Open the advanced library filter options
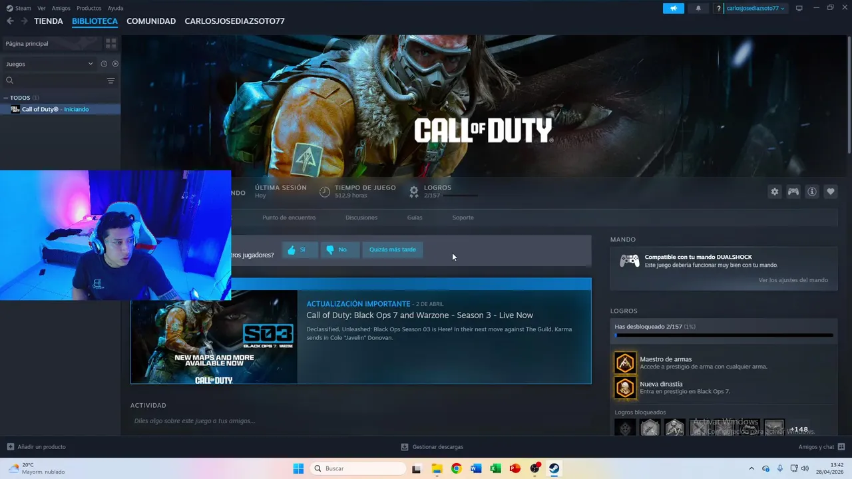Screen dimensions: 852x479 pyautogui.click(x=110, y=80)
